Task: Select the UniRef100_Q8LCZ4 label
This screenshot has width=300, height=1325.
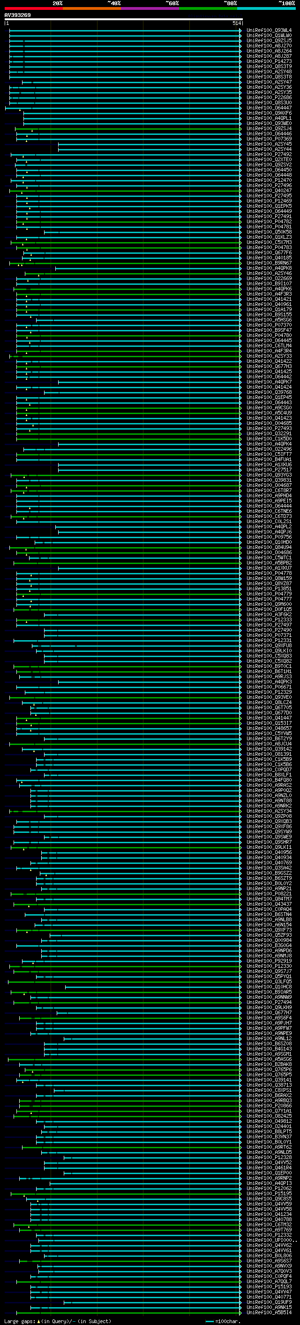Action: (x=269, y=703)
